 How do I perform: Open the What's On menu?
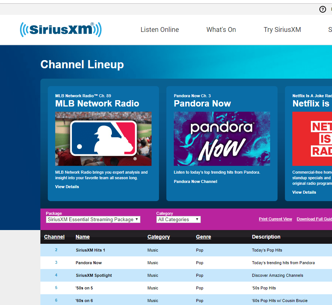point(221,30)
